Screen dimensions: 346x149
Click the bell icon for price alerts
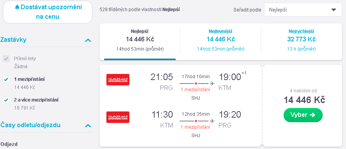pos(17,8)
